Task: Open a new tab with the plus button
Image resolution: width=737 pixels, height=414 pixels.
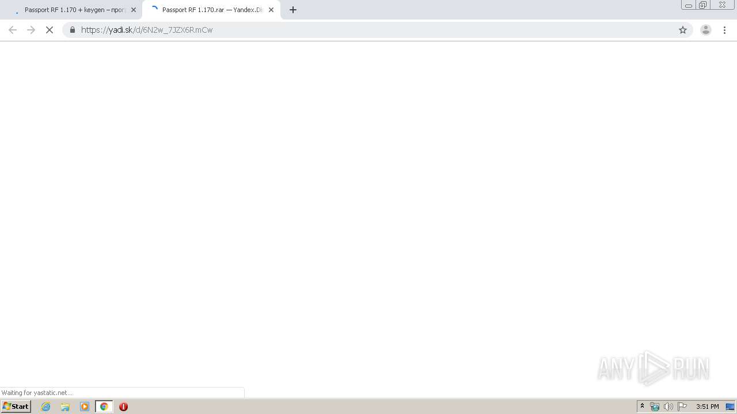Action: [x=293, y=10]
